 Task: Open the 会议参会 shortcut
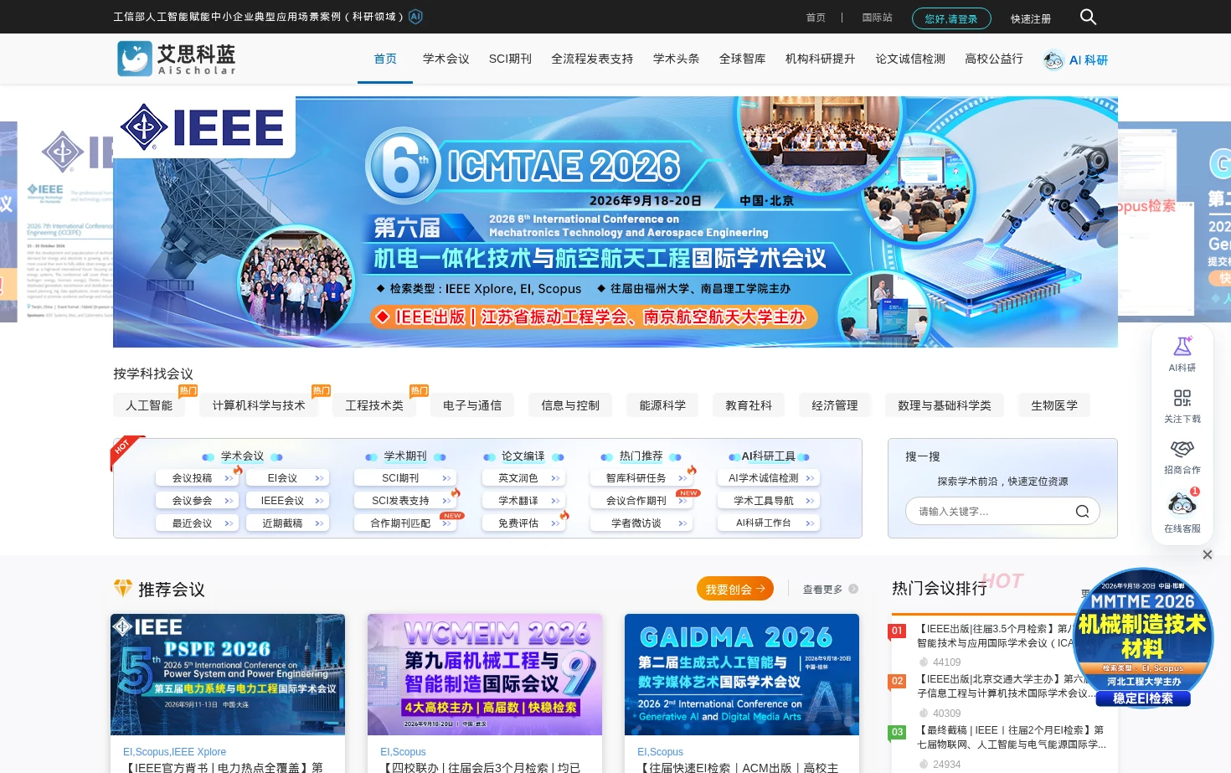(x=198, y=501)
